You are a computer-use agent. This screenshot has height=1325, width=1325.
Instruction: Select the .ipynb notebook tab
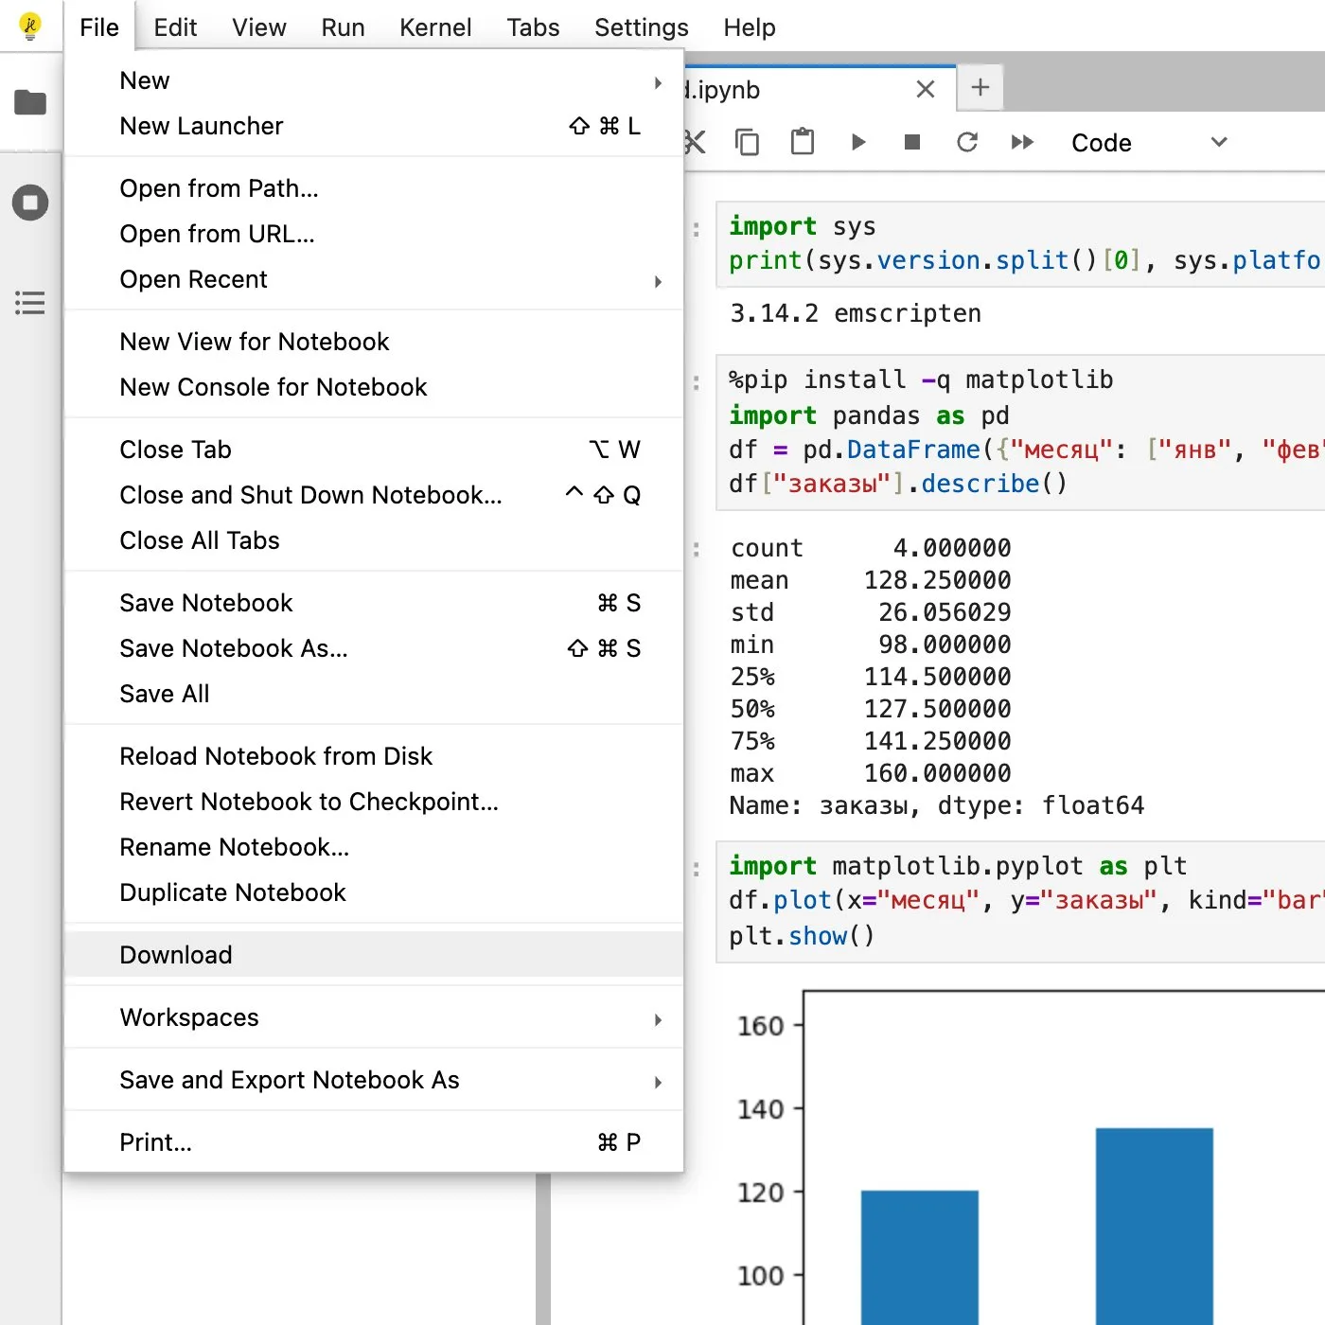[x=818, y=89]
